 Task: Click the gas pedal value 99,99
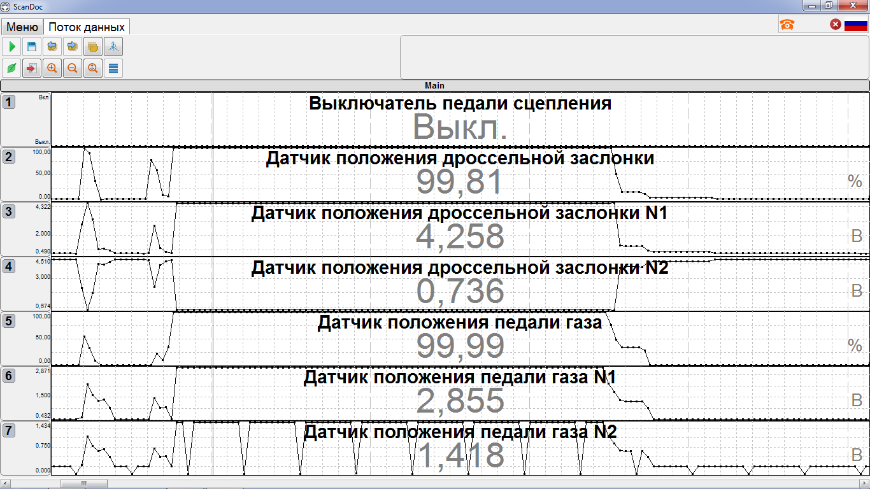point(460,347)
